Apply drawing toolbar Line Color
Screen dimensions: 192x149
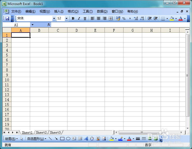coord(120,139)
